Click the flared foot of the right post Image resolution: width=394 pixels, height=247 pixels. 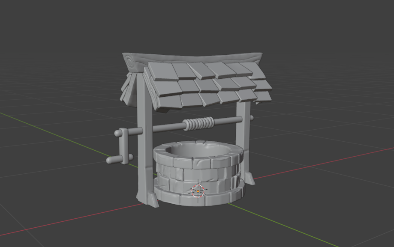[249, 177]
